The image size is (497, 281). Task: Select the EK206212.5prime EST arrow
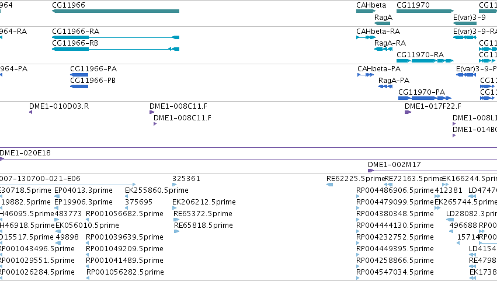[x=175, y=208]
